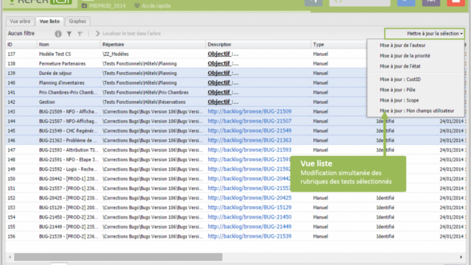This screenshot has height=265, width=471.
Task: Select Mise à jour : Pôle
Action: click(397, 90)
